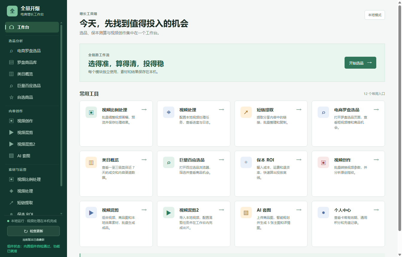Click the 常用工具 section heading

tap(89, 94)
